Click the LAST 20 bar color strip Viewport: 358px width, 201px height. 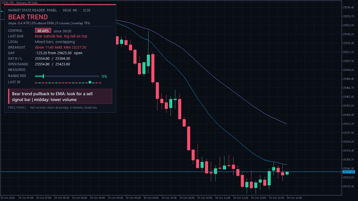coord(68,82)
